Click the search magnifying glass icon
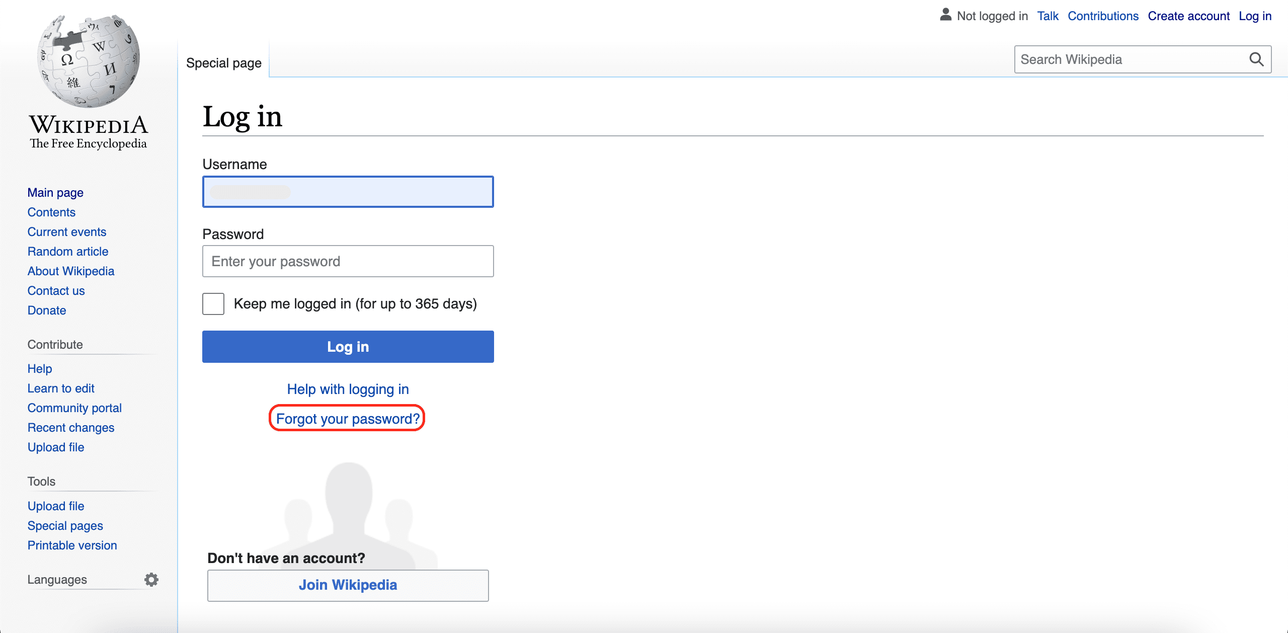The image size is (1288, 633). (1256, 59)
